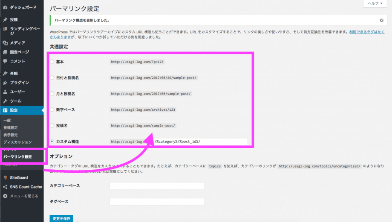Image resolution: width=392 pixels, height=222 pixels.
Task: Click the SiteGuard shield icon
Action: [x=5, y=178]
